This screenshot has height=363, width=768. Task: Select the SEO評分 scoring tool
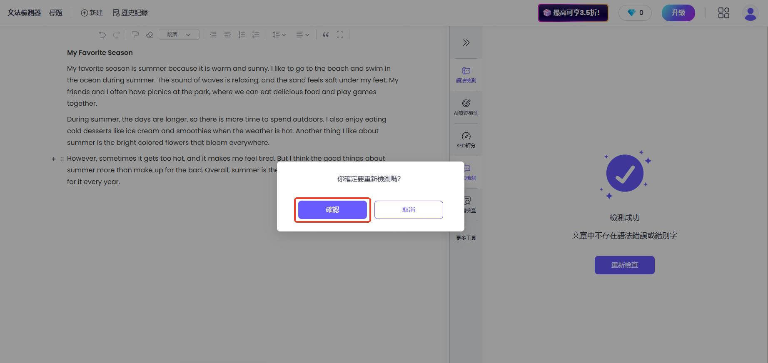tap(466, 140)
